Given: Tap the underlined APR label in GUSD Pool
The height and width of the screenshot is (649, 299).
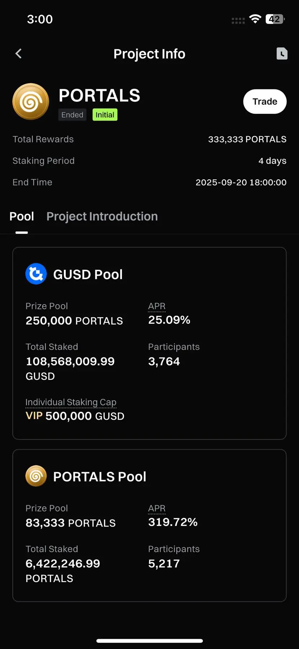Looking at the screenshot, I should (x=157, y=306).
